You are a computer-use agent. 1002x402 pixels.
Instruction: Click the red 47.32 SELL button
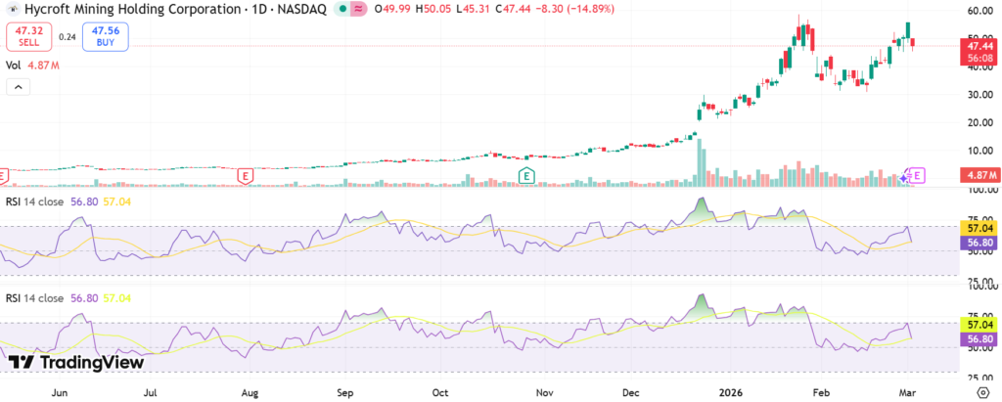[24, 37]
